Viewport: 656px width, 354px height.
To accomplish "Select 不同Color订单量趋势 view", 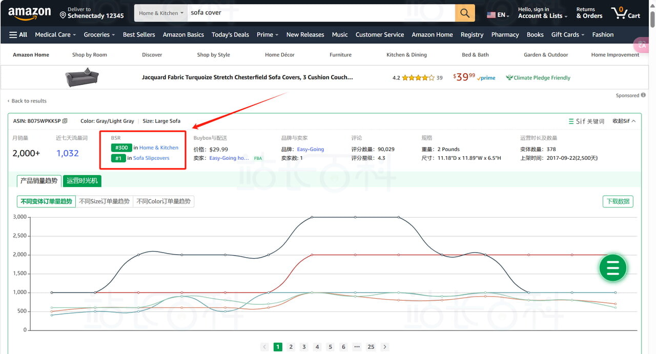I will click(x=163, y=201).
